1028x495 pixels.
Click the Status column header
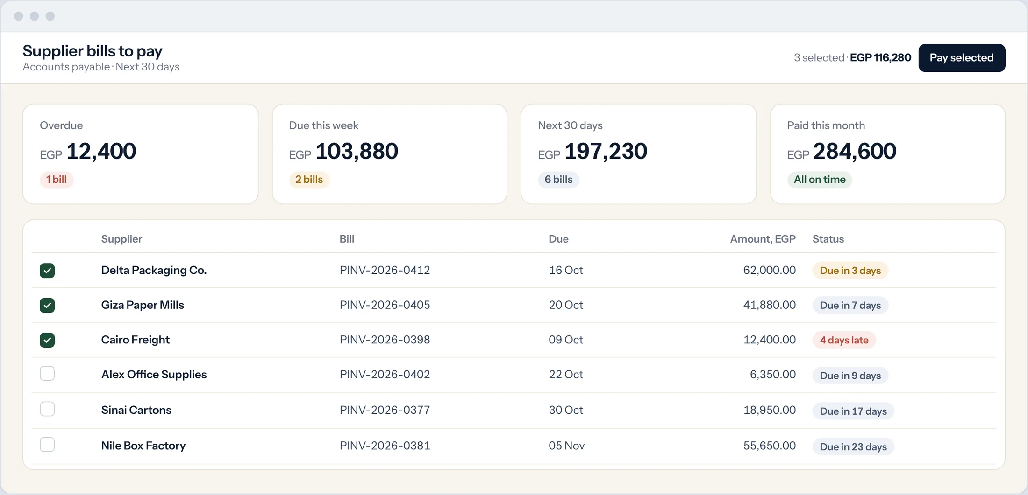pyautogui.click(x=828, y=239)
